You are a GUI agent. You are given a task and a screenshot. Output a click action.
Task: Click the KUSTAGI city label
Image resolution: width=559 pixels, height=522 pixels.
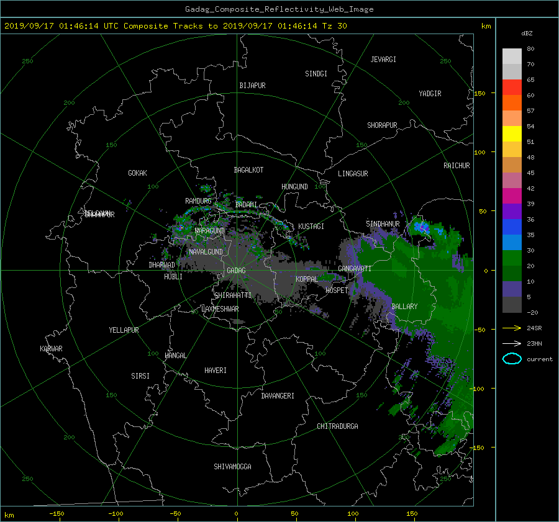pos(311,227)
